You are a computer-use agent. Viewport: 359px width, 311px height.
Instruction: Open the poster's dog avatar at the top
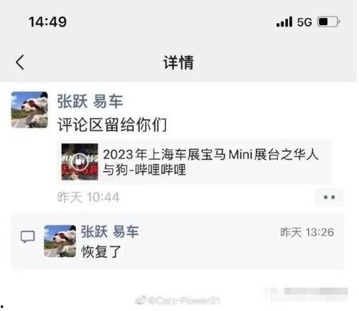[29, 110]
